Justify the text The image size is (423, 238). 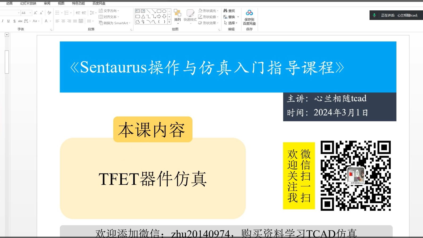pyautogui.click(x=75, y=21)
